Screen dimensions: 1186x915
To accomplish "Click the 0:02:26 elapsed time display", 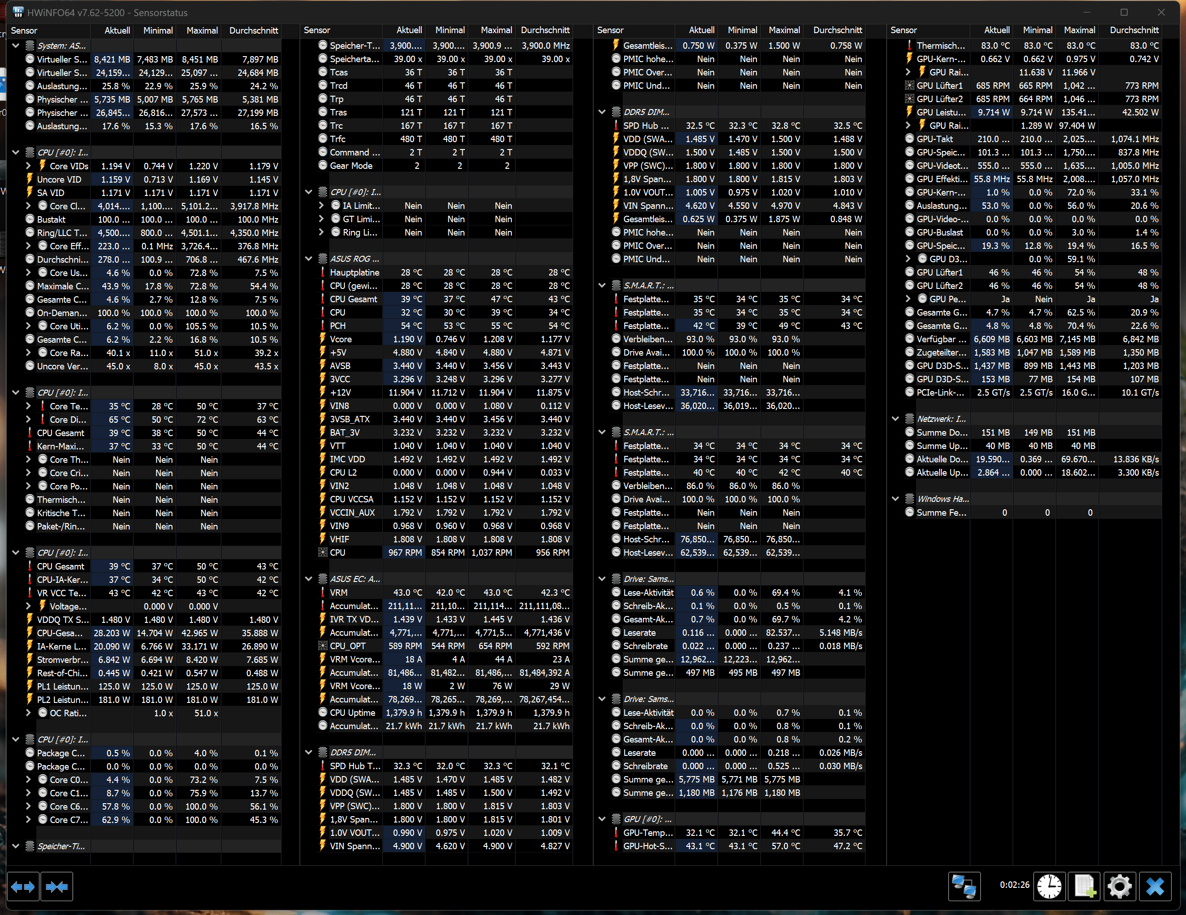I will tap(1014, 885).
